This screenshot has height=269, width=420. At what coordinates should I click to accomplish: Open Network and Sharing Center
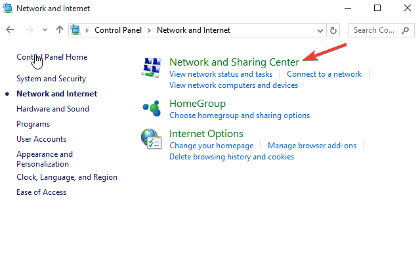(x=234, y=62)
